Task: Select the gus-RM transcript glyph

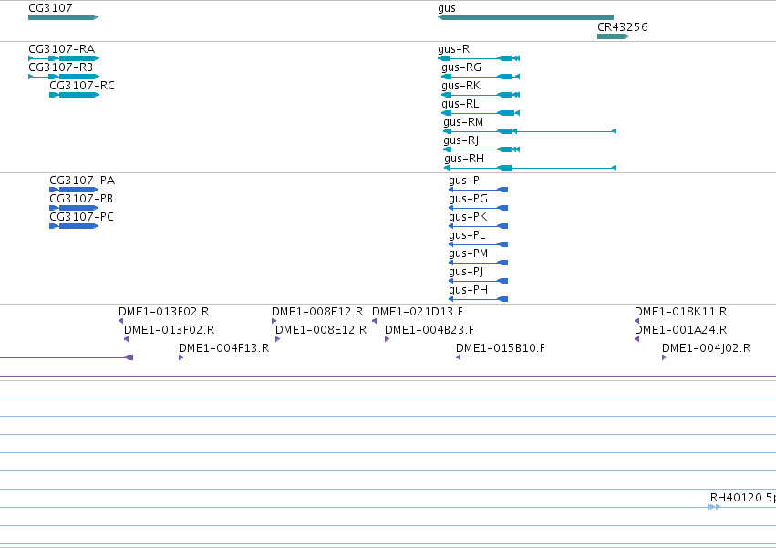Action: click(530, 131)
